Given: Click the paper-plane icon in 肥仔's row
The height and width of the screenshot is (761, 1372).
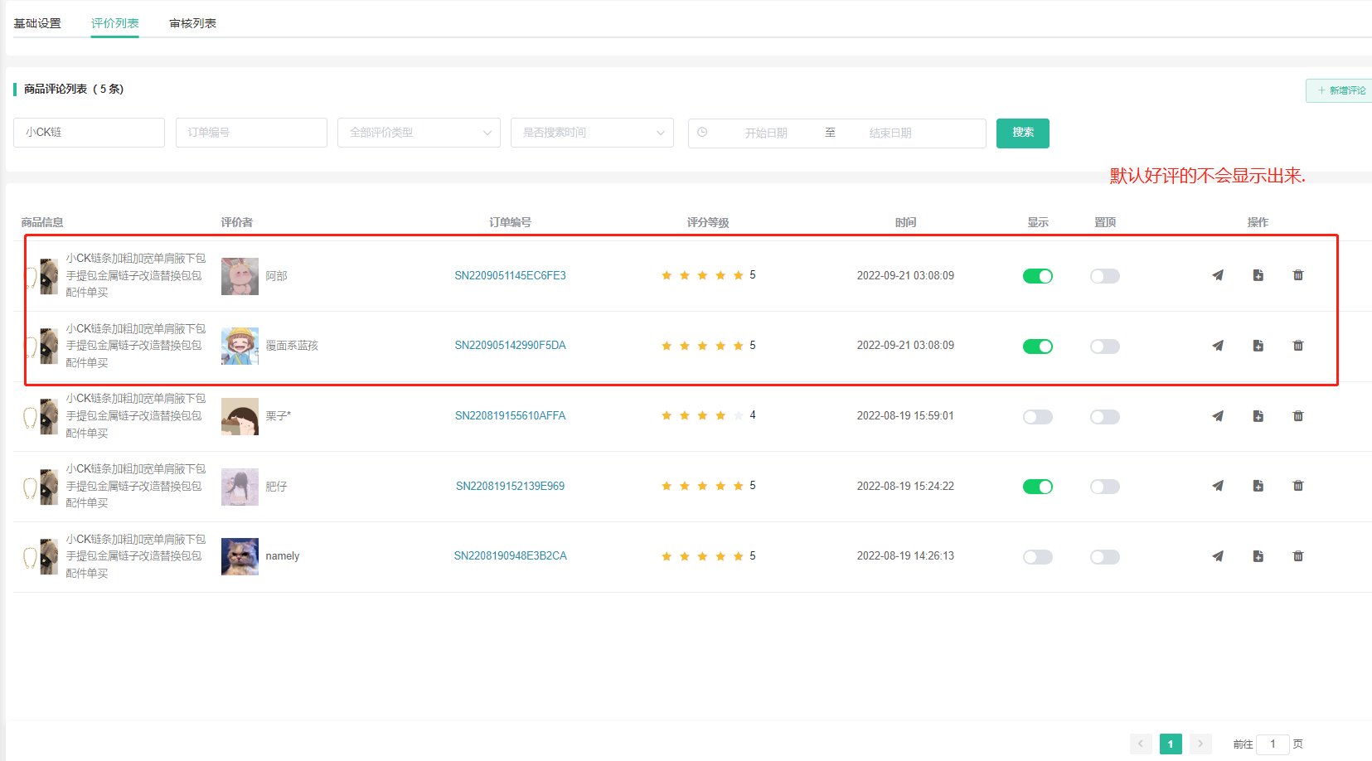Looking at the screenshot, I should pos(1217,486).
